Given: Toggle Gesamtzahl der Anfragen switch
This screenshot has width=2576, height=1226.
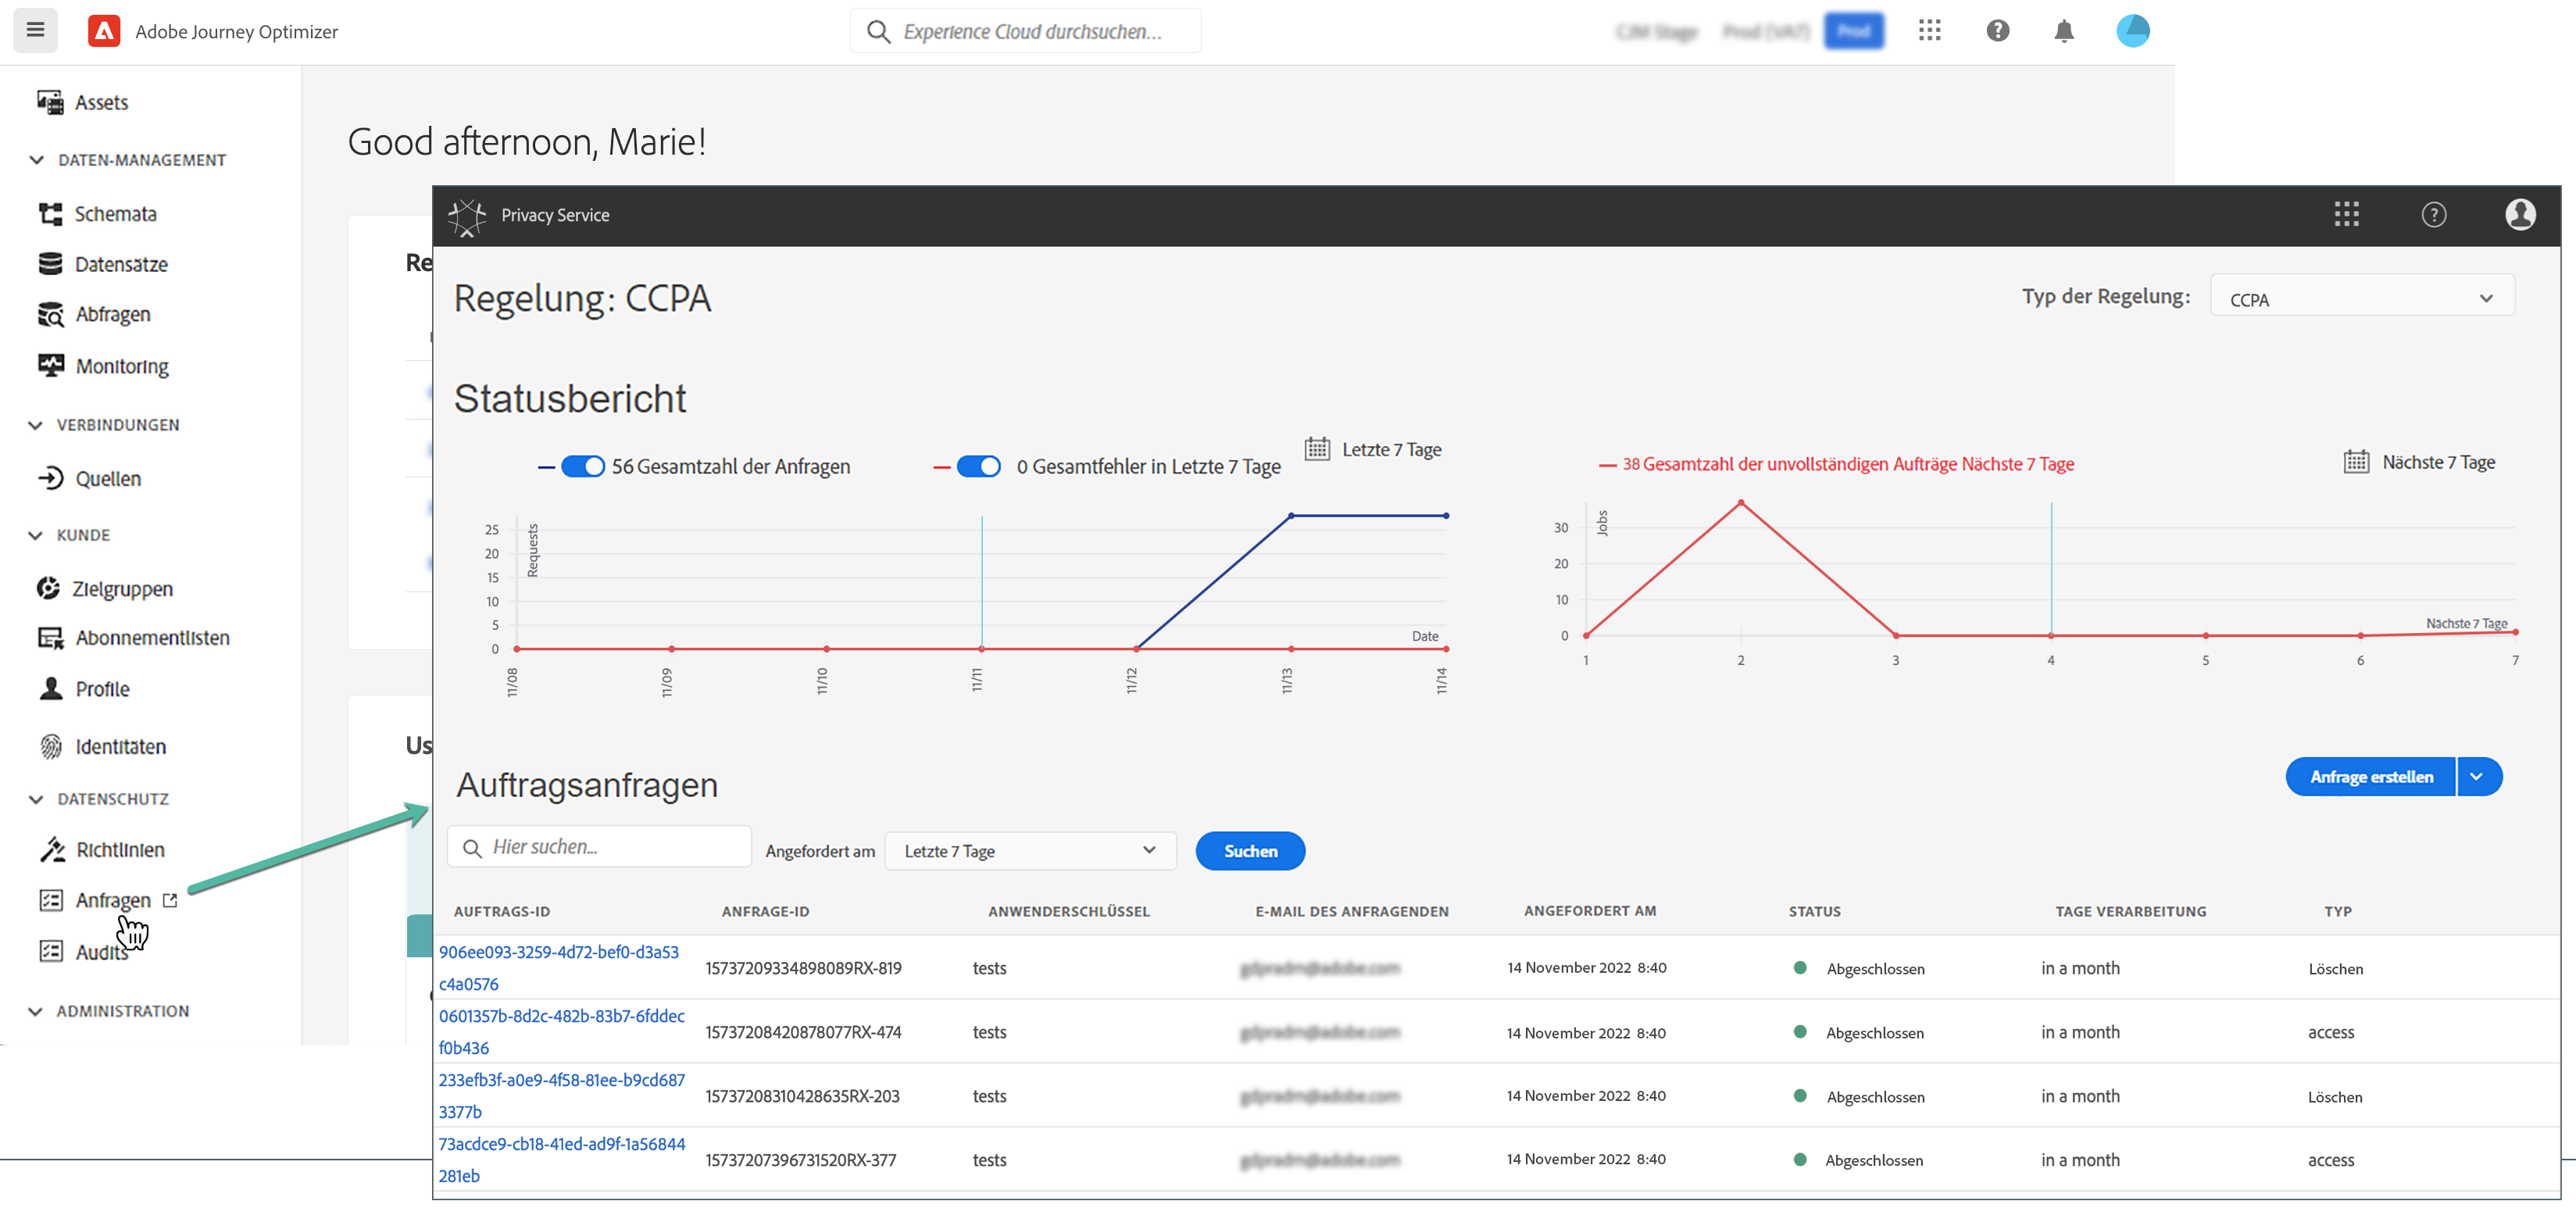Looking at the screenshot, I should (582, 467).
